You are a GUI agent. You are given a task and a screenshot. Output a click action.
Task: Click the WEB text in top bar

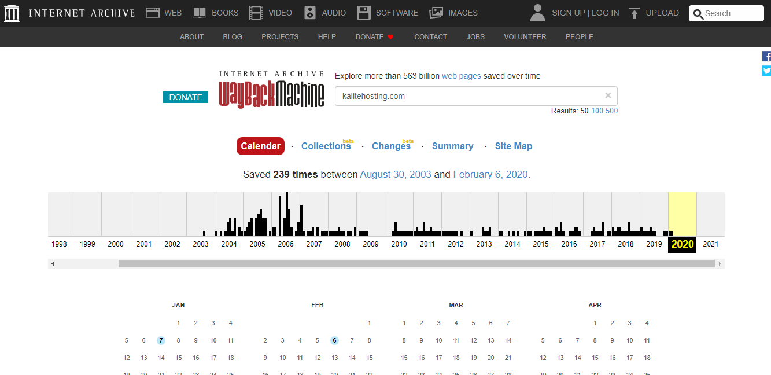pyautogui.click(x=173, y=13)
